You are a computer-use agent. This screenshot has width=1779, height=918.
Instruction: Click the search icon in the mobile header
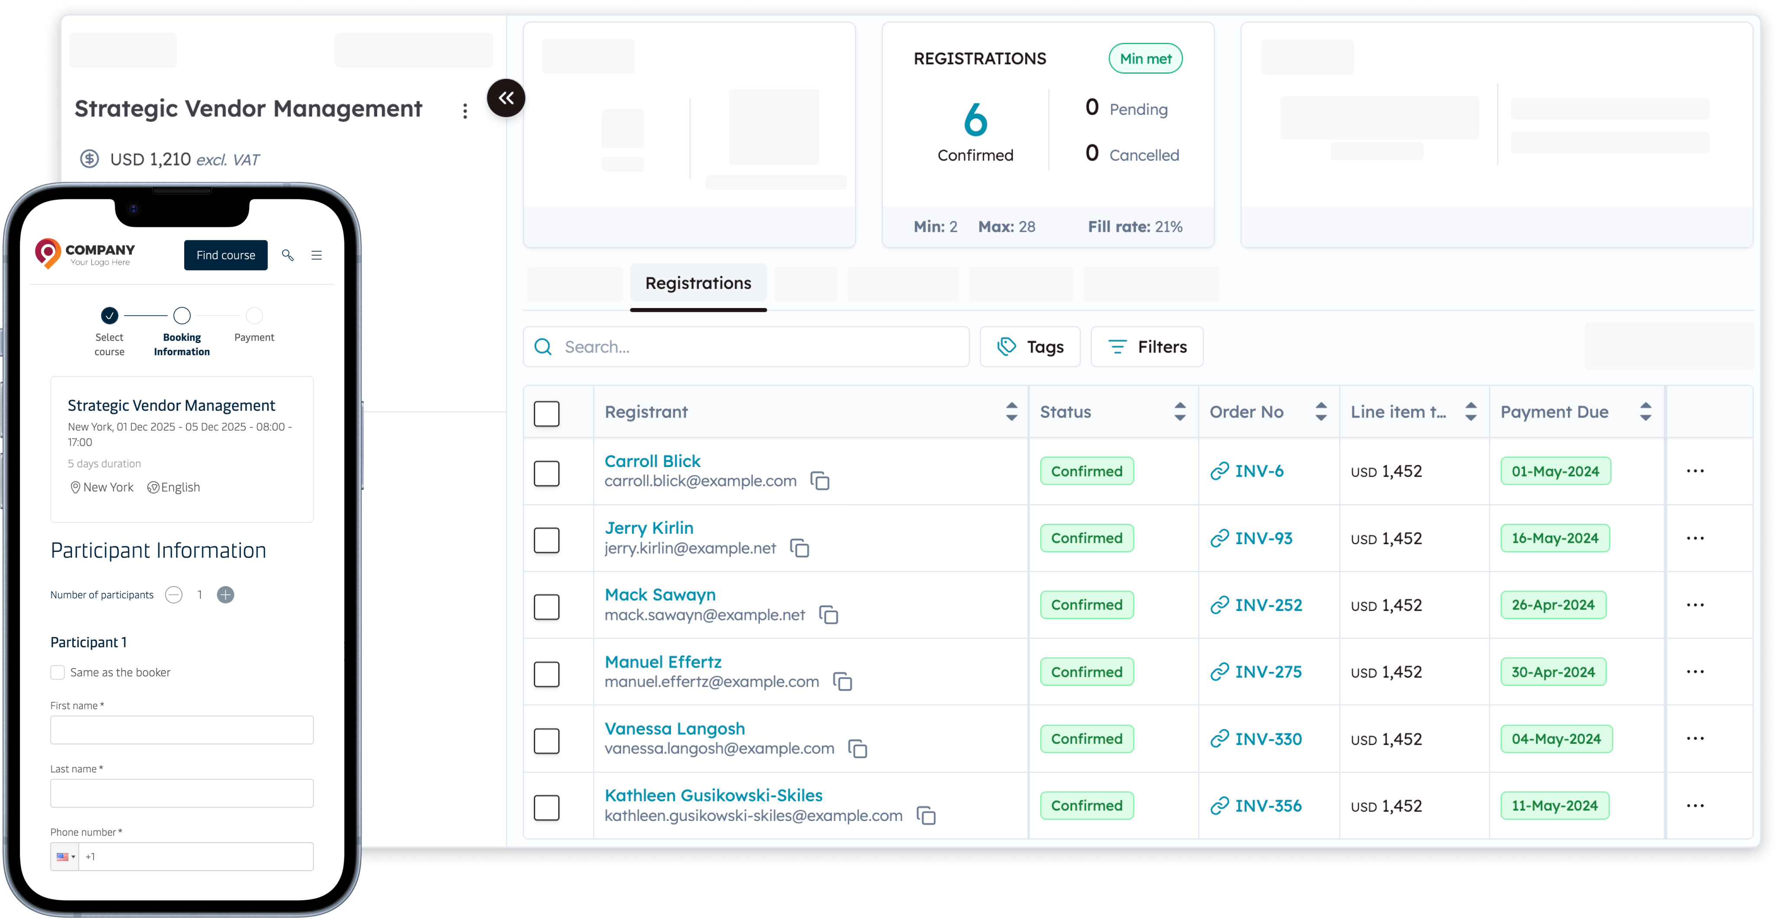click(288, 255)
